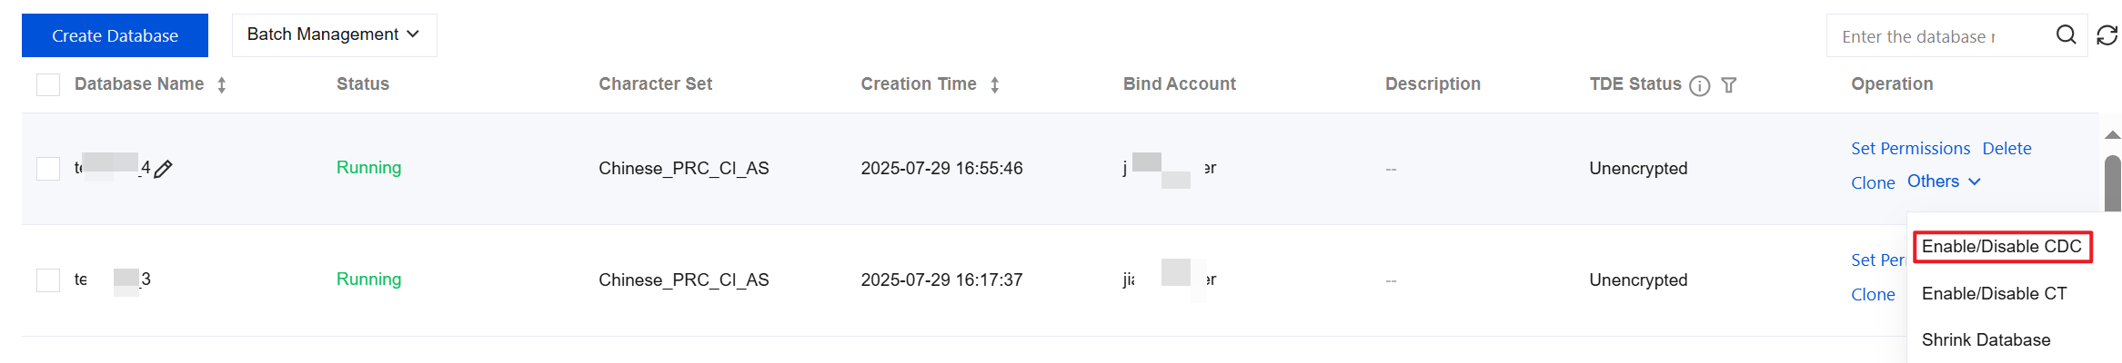Sort by Creation Time column arrows
This screenshot has height=363, width=2122.
pos(995,85)
